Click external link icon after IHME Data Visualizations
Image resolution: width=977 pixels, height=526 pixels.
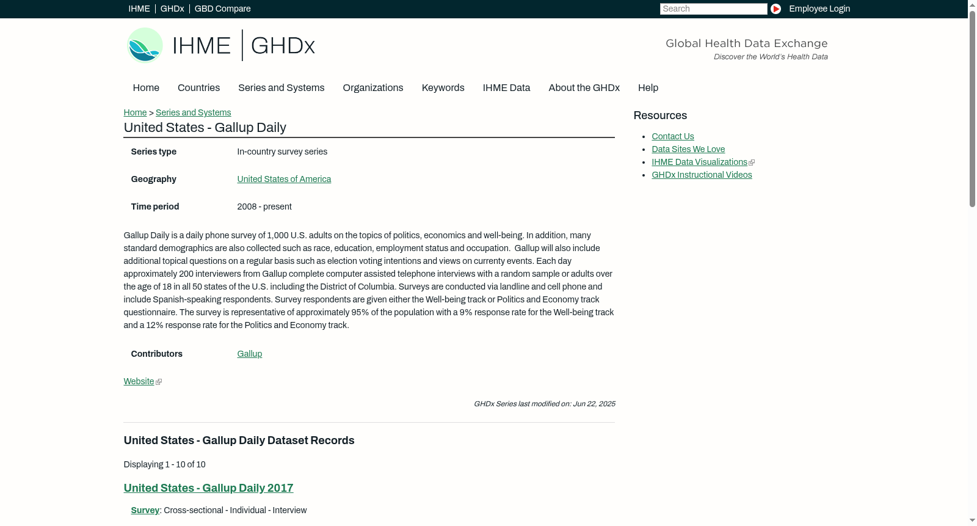pos(752,163)
